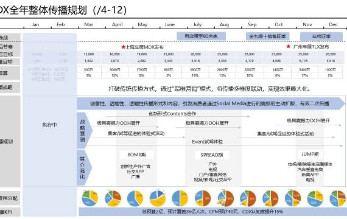This screenshot has width=347, height=219.
Task: Click the BOMB期 label box
Action: pos(136,155)
